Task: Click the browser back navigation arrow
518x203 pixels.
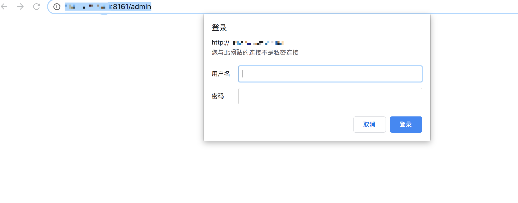Action: tap(5, 7)
